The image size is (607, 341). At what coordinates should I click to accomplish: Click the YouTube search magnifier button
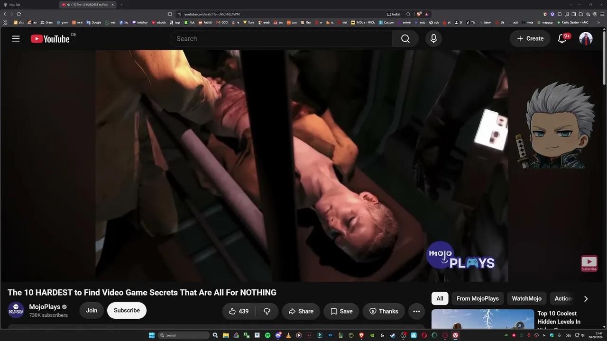(x=405, y=39)
